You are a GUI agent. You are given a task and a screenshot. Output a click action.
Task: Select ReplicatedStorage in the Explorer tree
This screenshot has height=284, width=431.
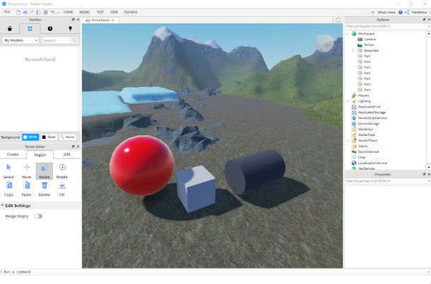click(372, 112)
